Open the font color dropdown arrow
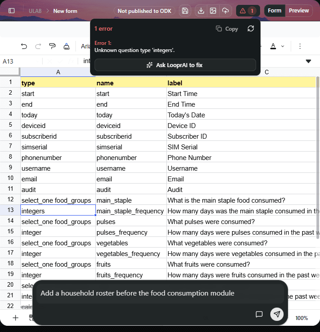This screenshot has width=320, height=332. pos(283,46)
